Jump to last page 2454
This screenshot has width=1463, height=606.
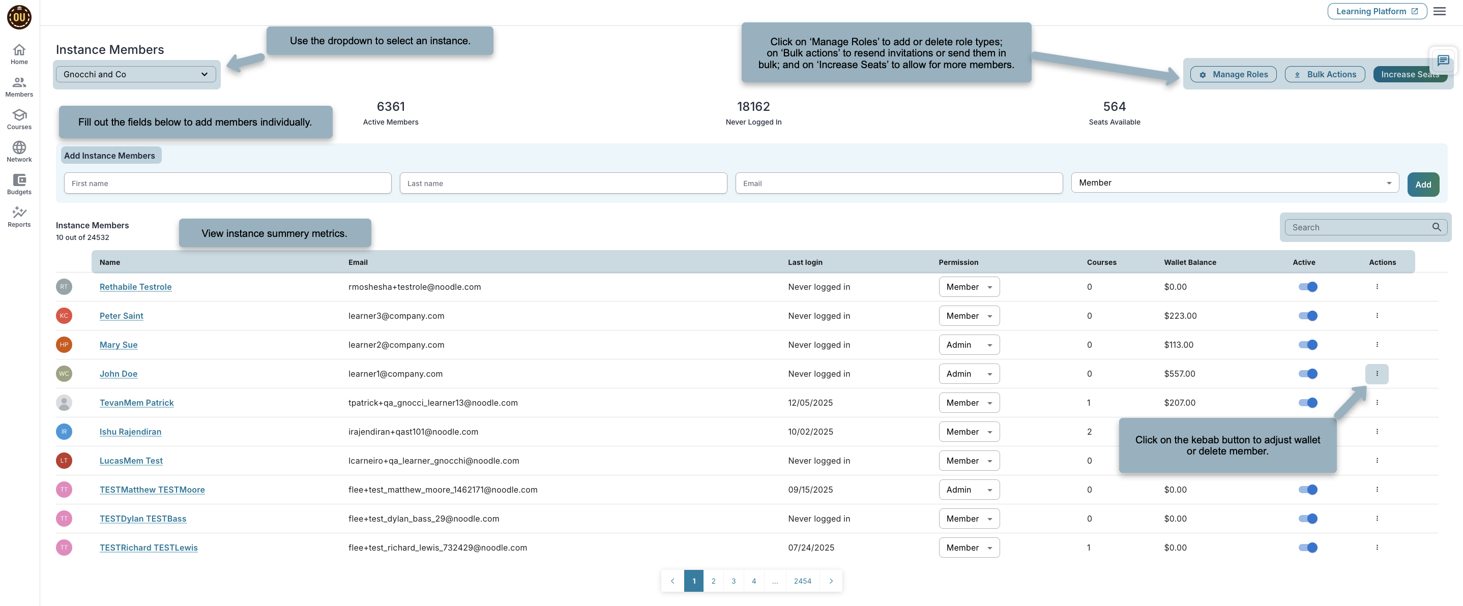coord(803,581)
